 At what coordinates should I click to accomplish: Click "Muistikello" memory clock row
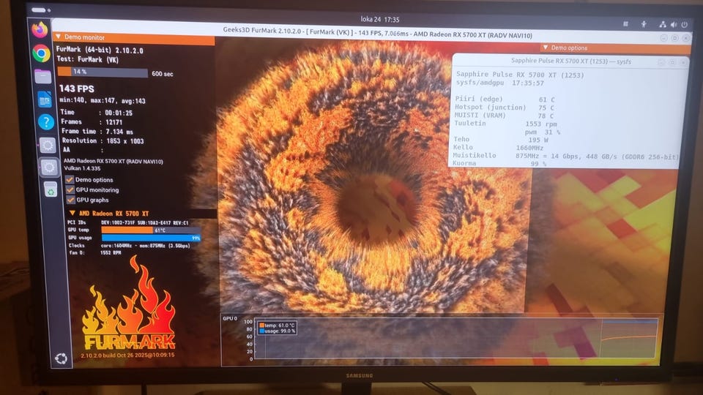click(x=566, y=155)
